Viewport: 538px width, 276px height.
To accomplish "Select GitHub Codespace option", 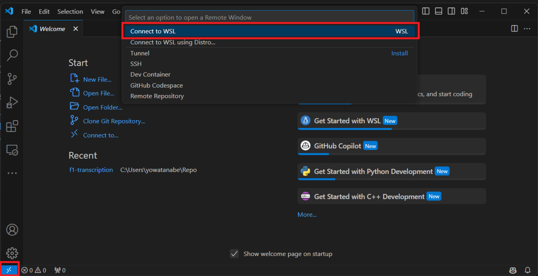I will coord(269,85).
